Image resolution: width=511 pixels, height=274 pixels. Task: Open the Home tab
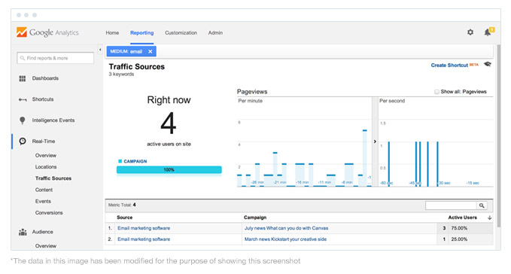(x=112, y=33)
